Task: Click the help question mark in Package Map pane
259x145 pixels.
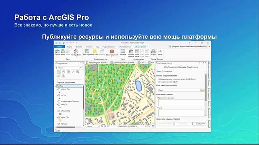Action: (199, 63)
